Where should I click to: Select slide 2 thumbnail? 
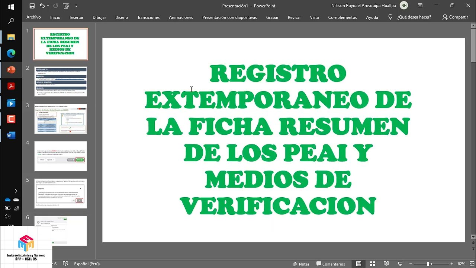(61, 81)
